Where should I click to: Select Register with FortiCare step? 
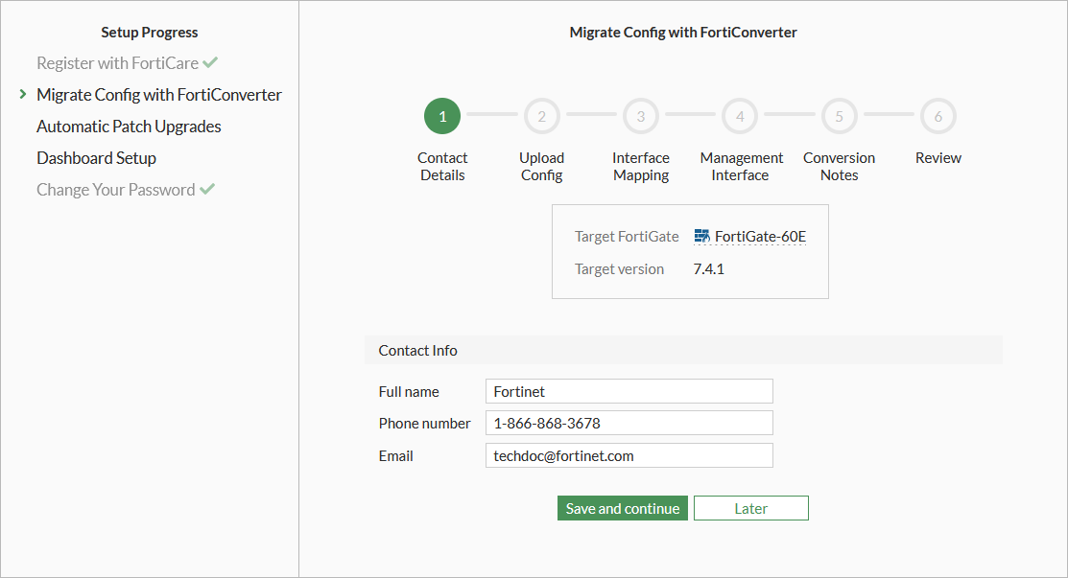coord(117,63)
